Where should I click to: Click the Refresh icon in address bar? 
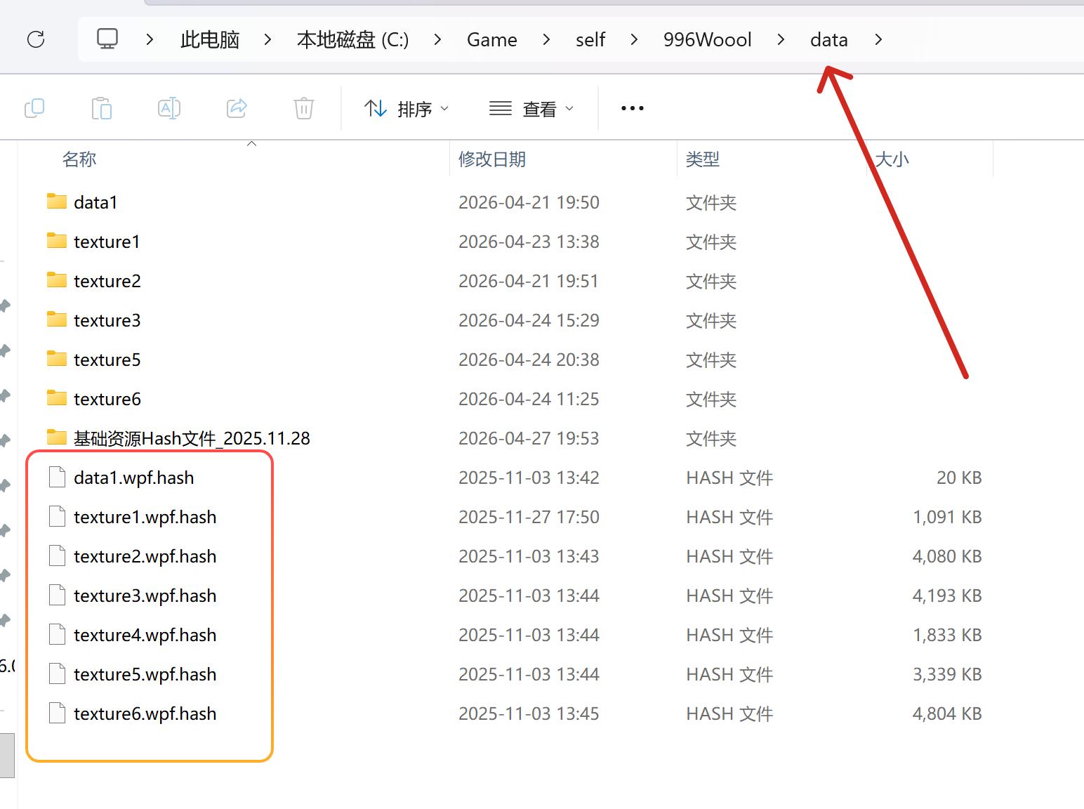pyautogui.click(x=36, y=39)
